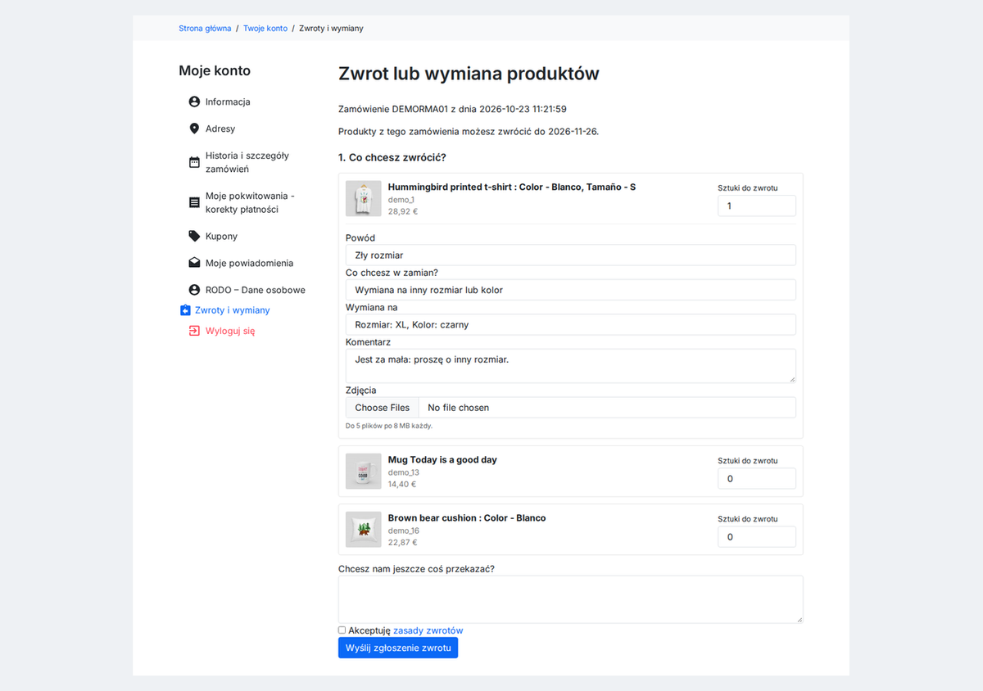Click the Kupony tag icon
983x691 pixels.
[194, 236]
